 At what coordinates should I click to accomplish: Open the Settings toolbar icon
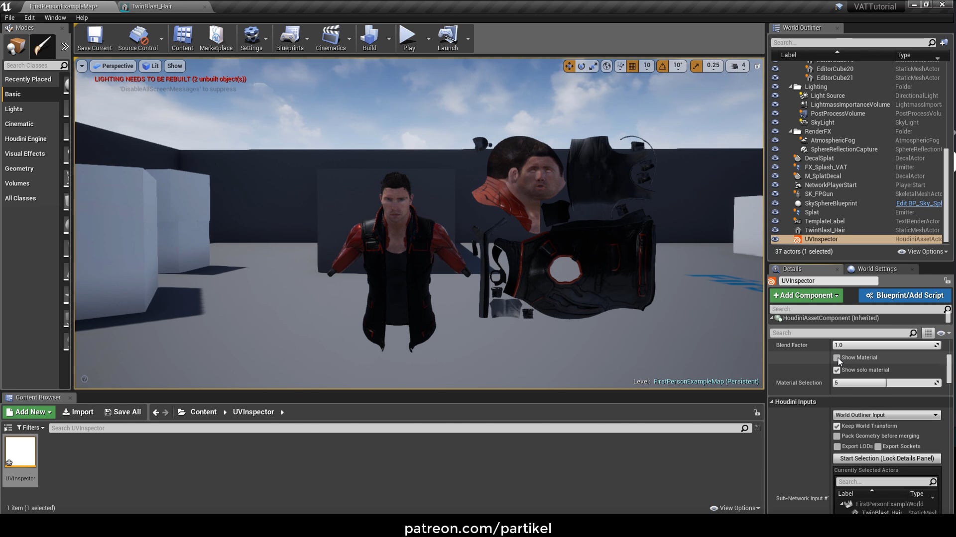(x=251, y=38)
